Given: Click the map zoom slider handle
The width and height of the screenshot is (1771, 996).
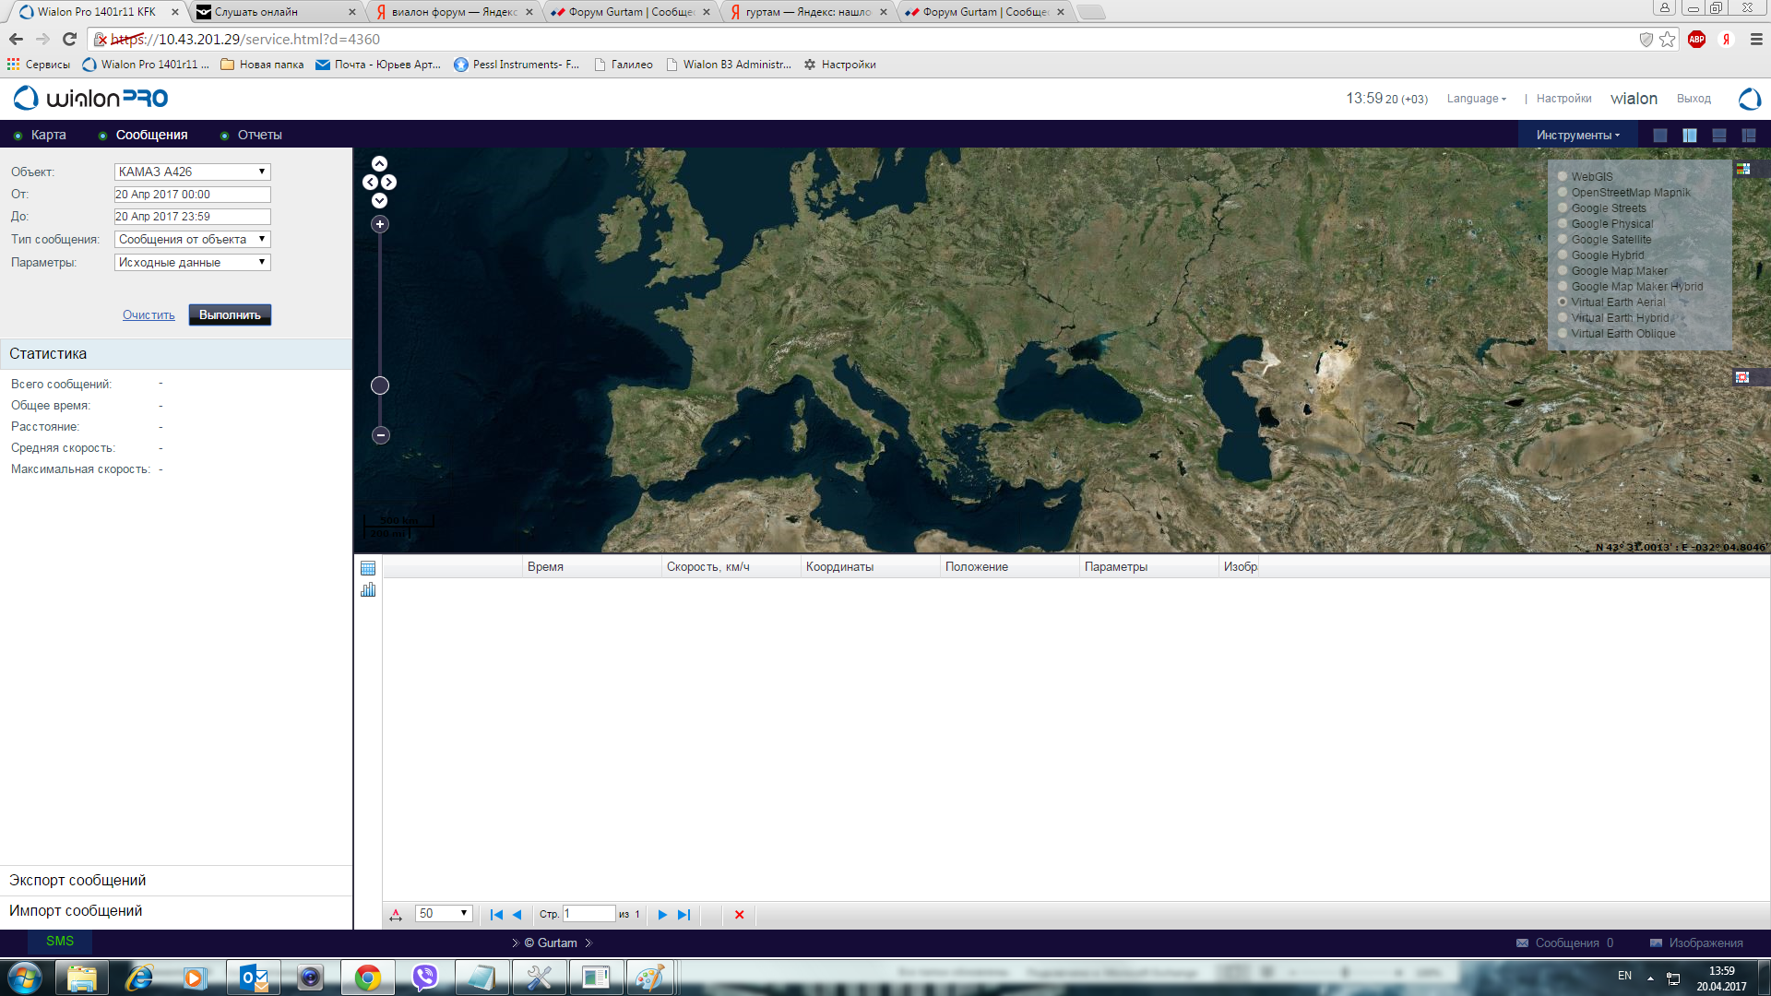Looking at the screenshot, I should click(x=380, y=385).
